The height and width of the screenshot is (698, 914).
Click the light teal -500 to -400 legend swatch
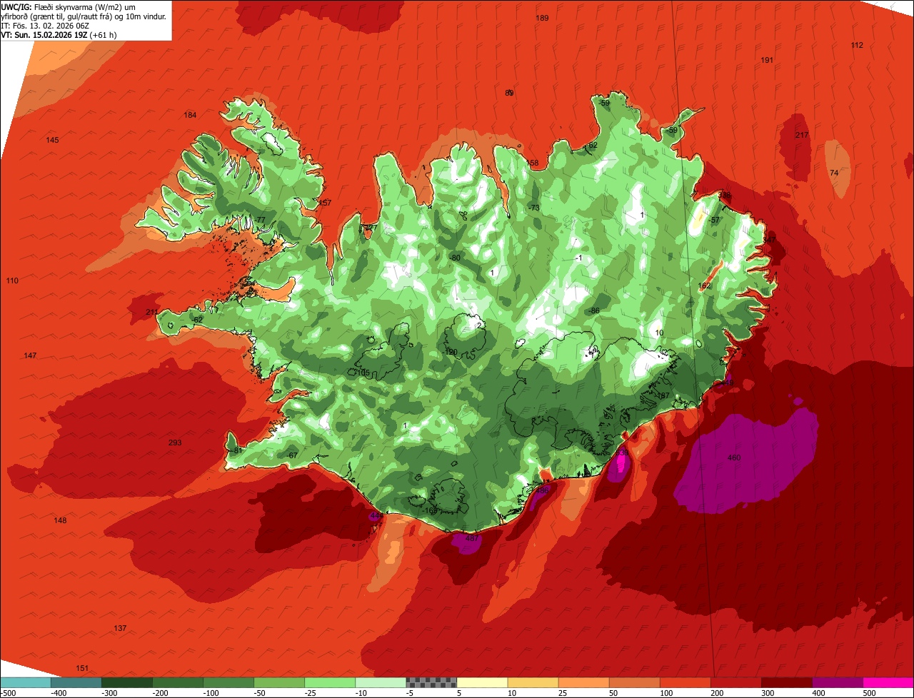coord(26,682)
